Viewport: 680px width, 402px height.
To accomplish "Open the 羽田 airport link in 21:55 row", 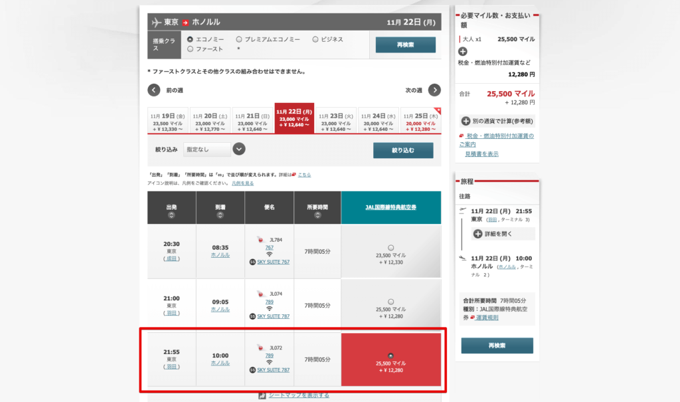I will coord(172,367).
